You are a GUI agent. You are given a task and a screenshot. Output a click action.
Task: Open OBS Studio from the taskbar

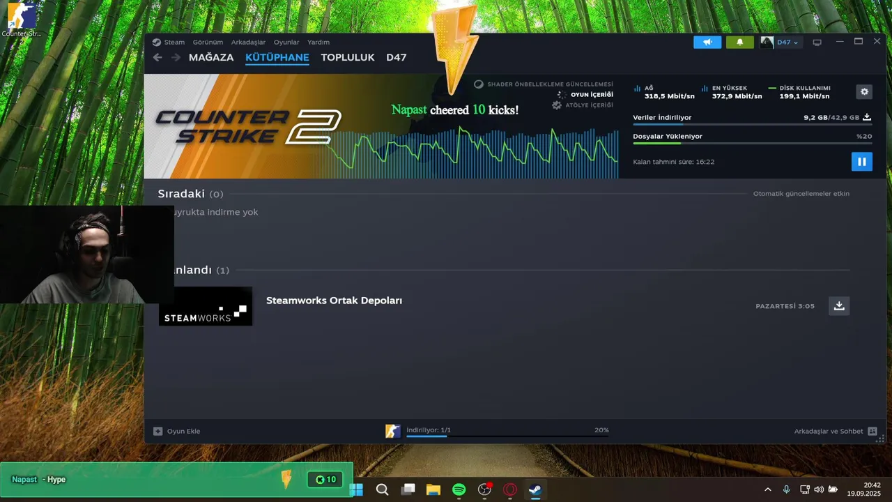coord(484,489)
